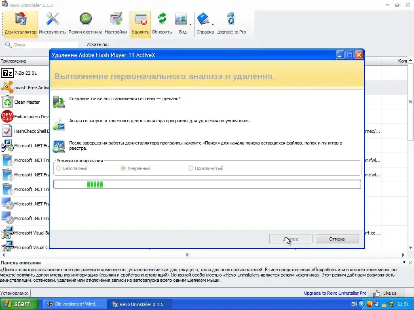Expand hidden tray icons arrow
The image size is (414, 310).
pyautogui.click(x=362, y=304)
